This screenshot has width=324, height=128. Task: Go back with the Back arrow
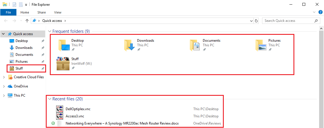pos(6,21)
